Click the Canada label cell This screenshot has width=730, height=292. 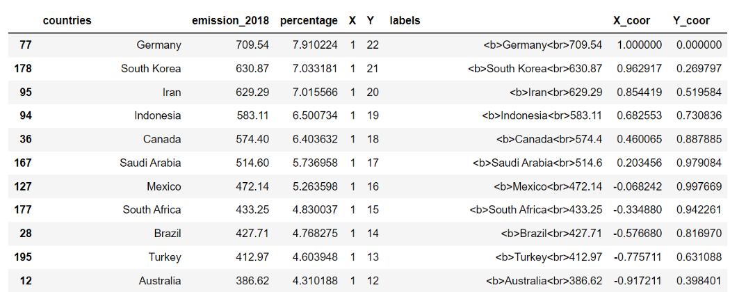(549, 139)
